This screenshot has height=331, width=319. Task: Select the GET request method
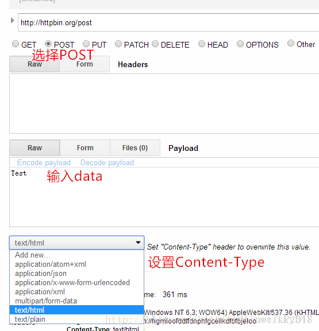16,44
